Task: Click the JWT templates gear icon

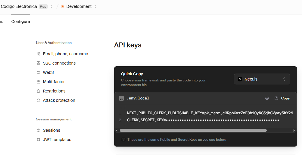Action: tap(38, 140)
